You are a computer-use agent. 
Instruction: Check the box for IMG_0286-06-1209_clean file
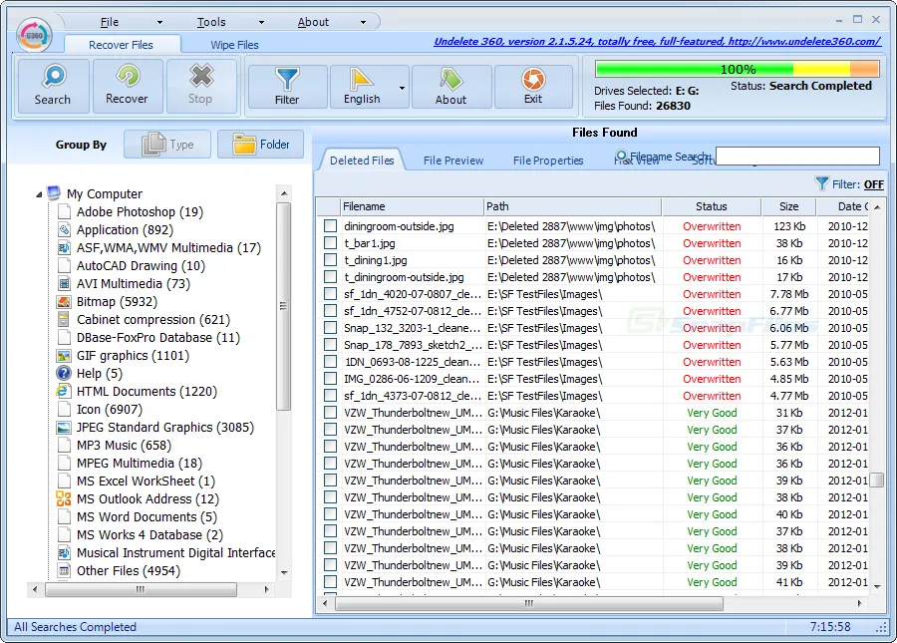tap(330, 379)
